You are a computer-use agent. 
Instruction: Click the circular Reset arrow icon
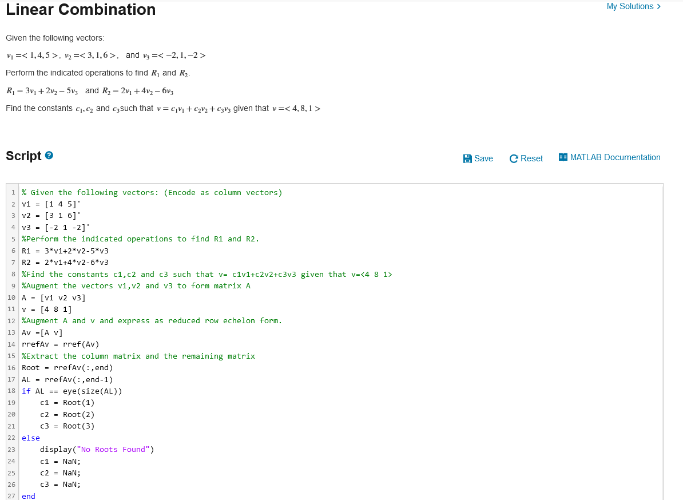pos(513,158)
